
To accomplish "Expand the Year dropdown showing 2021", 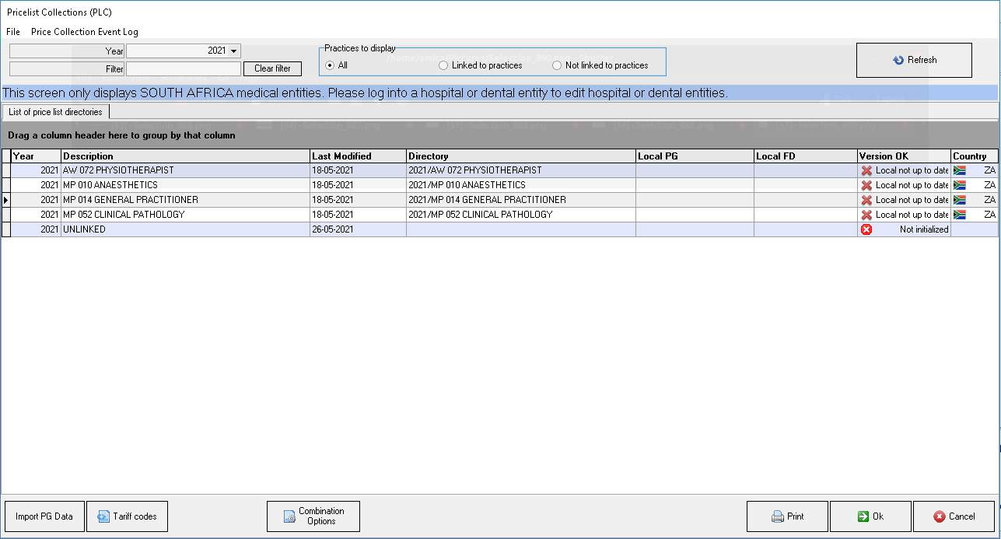I will (234, 51).
